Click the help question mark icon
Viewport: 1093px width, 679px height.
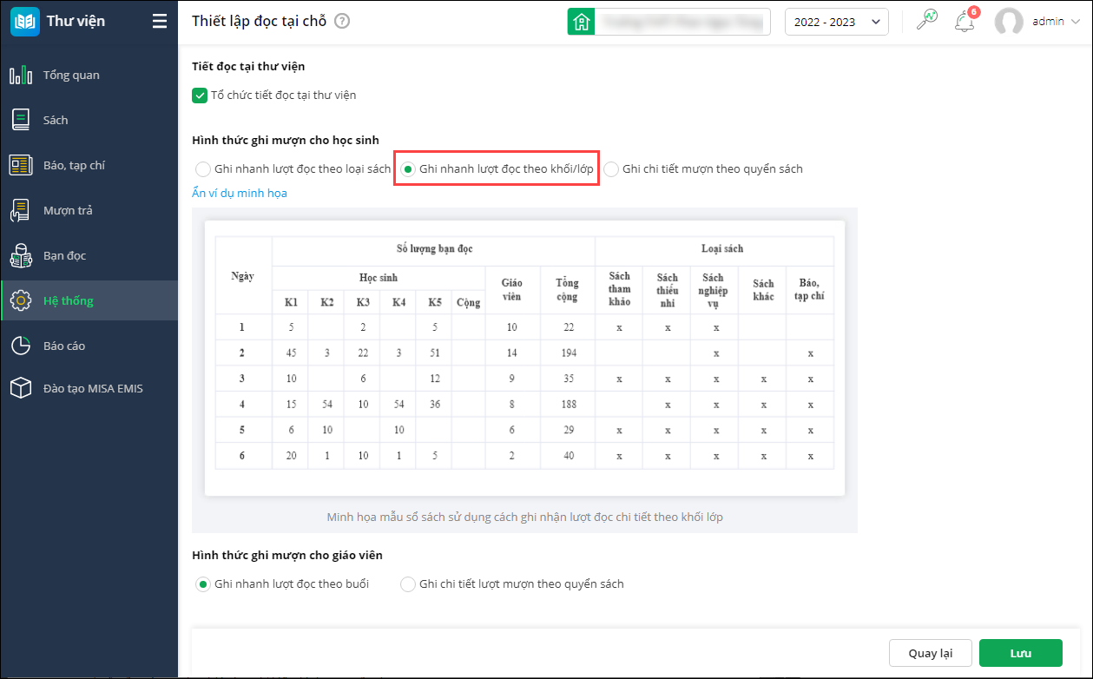point(342,22)
